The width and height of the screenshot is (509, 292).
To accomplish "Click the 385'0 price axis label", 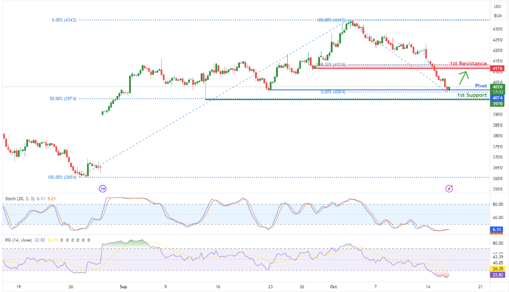I will point(497,125).
